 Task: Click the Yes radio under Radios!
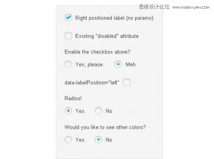pyautogui.click(x=68, y=111)
